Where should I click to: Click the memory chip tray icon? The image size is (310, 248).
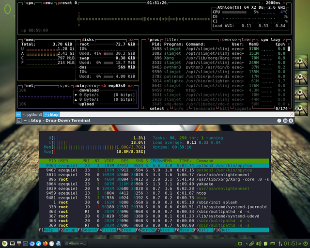(x=273, y=244)
